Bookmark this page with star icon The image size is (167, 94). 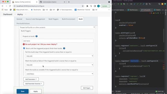point(83,6)
